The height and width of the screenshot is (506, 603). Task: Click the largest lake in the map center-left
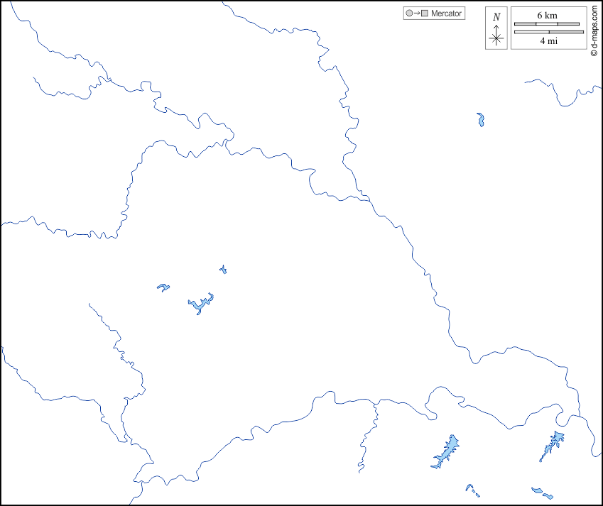coord(200,304)
